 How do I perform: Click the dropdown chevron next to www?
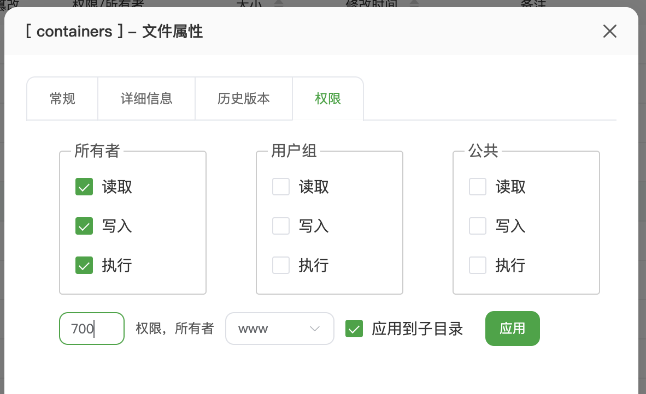[x=314, y=329]
